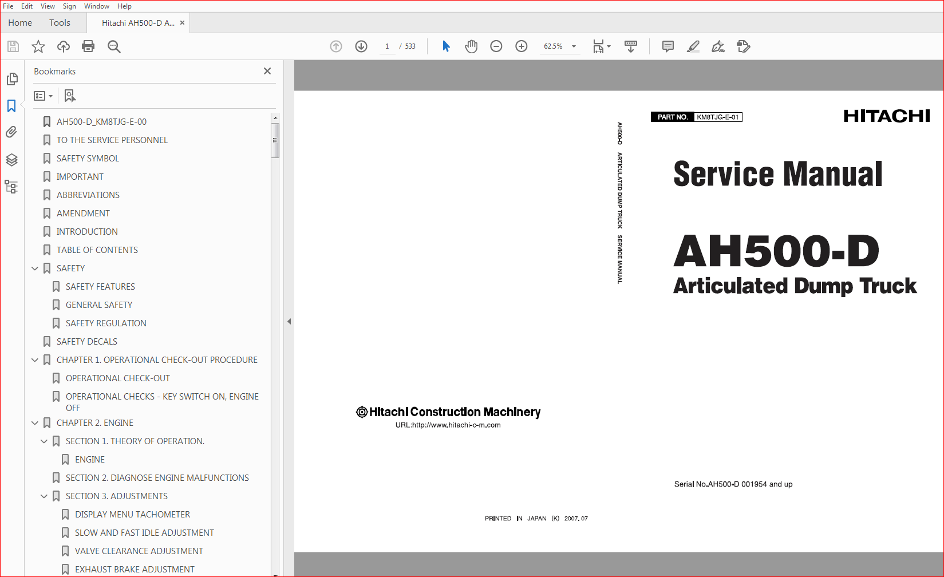This screenshot has height=577, width=944.
Task: Switch to the Tools tab
Action: (60, 23)
